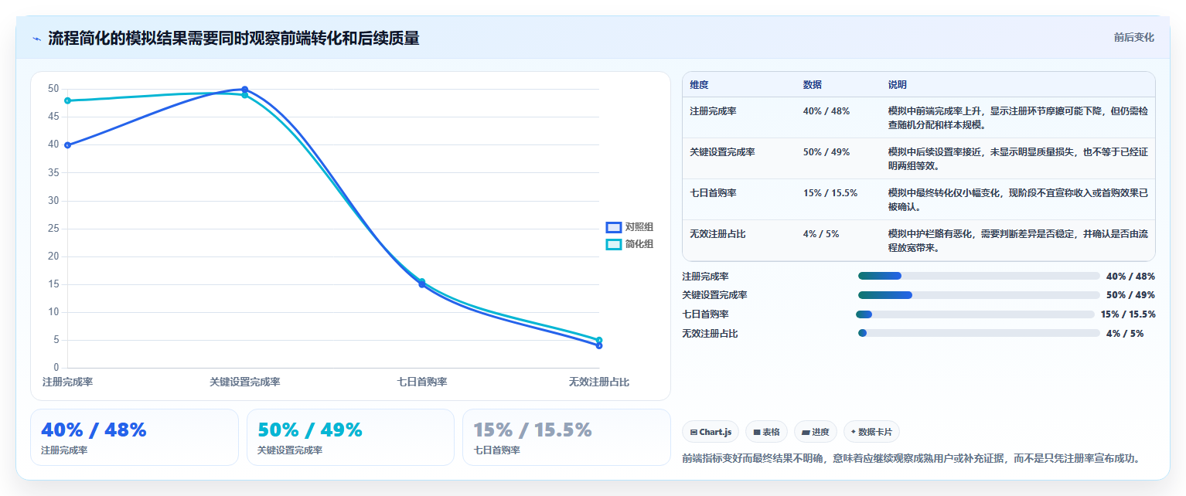
Task: Toggle the 对照组 legend swatch
Action: coord(613,227)
